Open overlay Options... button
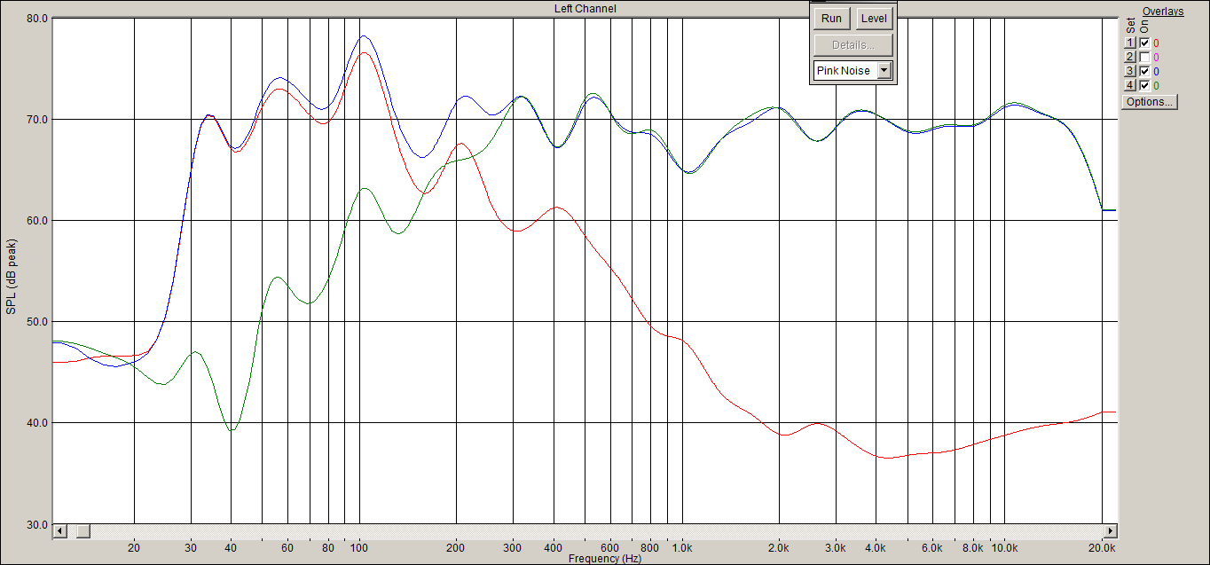 click(x=1150, y=102)
